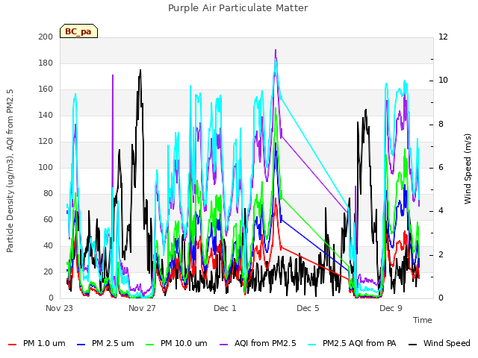The height and width of the screenshot is (358, 478).
Task: Click the blue PM 2.5 um legend swatch
Action: tap(81, 345)
